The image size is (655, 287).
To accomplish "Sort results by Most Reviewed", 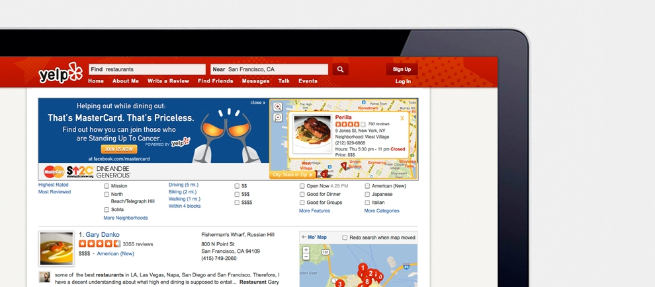I will click(x=55, y=192).
